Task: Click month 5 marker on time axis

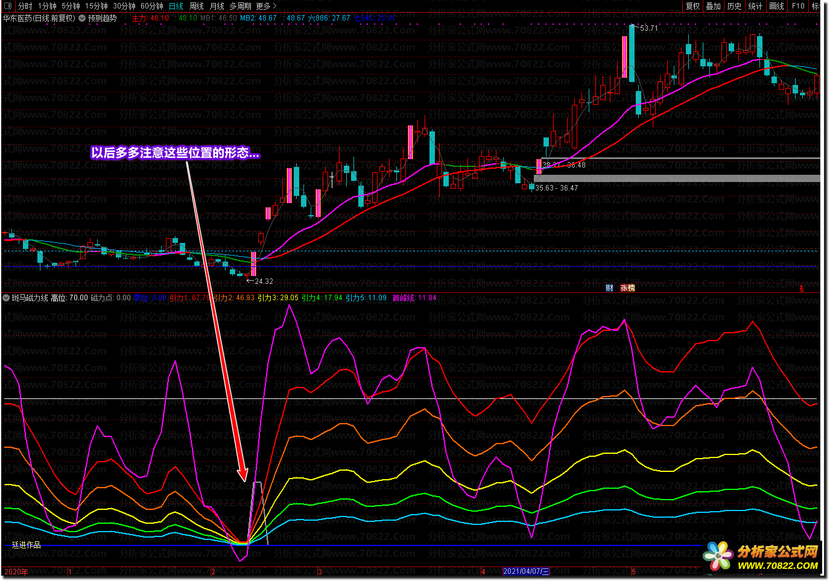Action: (633, 571)
